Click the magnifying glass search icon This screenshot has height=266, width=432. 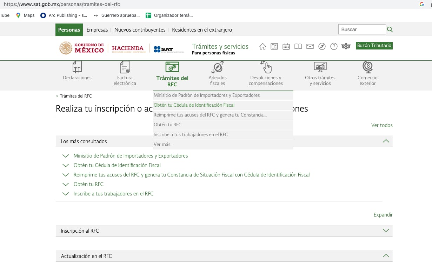pyautogui.click(x=390, y=29)
